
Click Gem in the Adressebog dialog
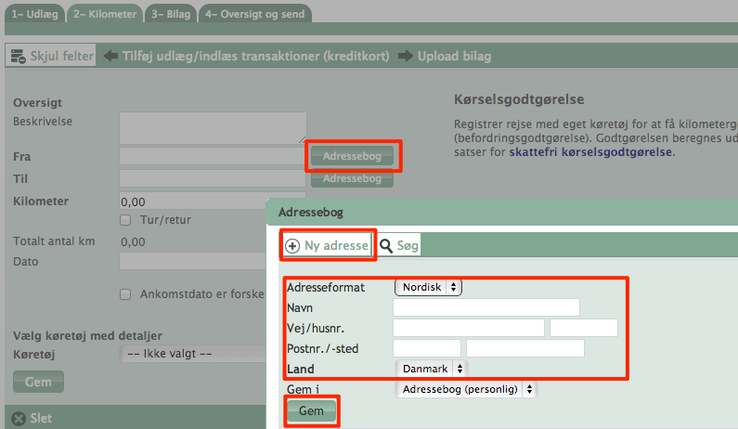tap(311, 411)
